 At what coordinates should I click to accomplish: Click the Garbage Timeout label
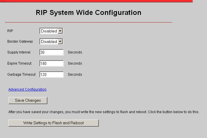pos(21,75)
